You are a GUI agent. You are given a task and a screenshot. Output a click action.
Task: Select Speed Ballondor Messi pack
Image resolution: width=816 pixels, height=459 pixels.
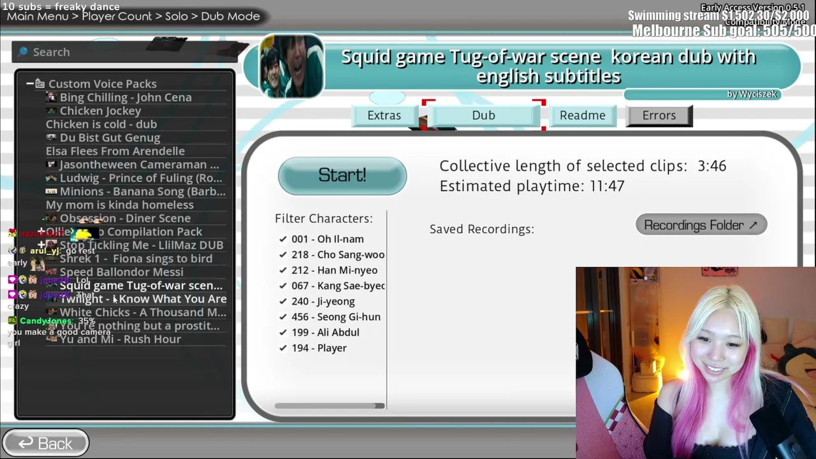pos(121,272)
